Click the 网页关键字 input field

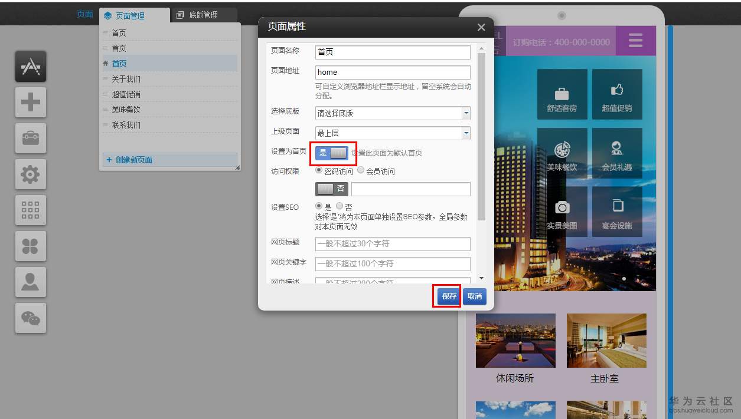point(393,263)
